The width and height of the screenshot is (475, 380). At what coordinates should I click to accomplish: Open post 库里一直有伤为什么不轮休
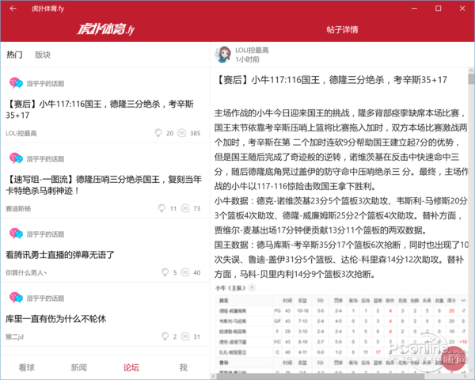click(x=55, y=319)
